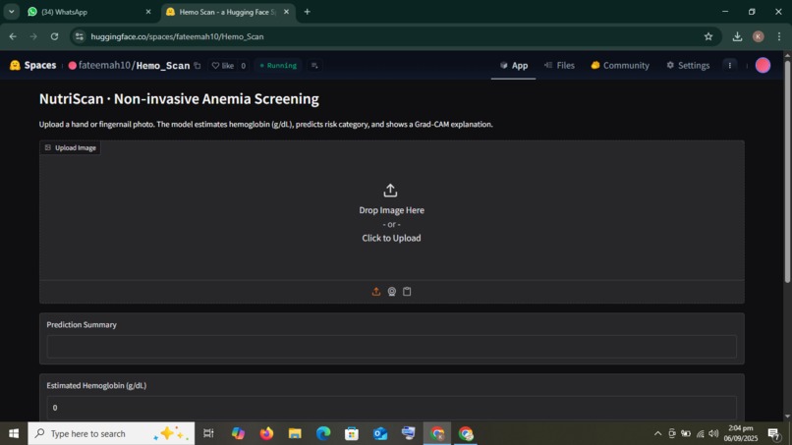Click the Estimated Hemoglobin value field
This screenshot has height=445, width=792.
point(391,407)
